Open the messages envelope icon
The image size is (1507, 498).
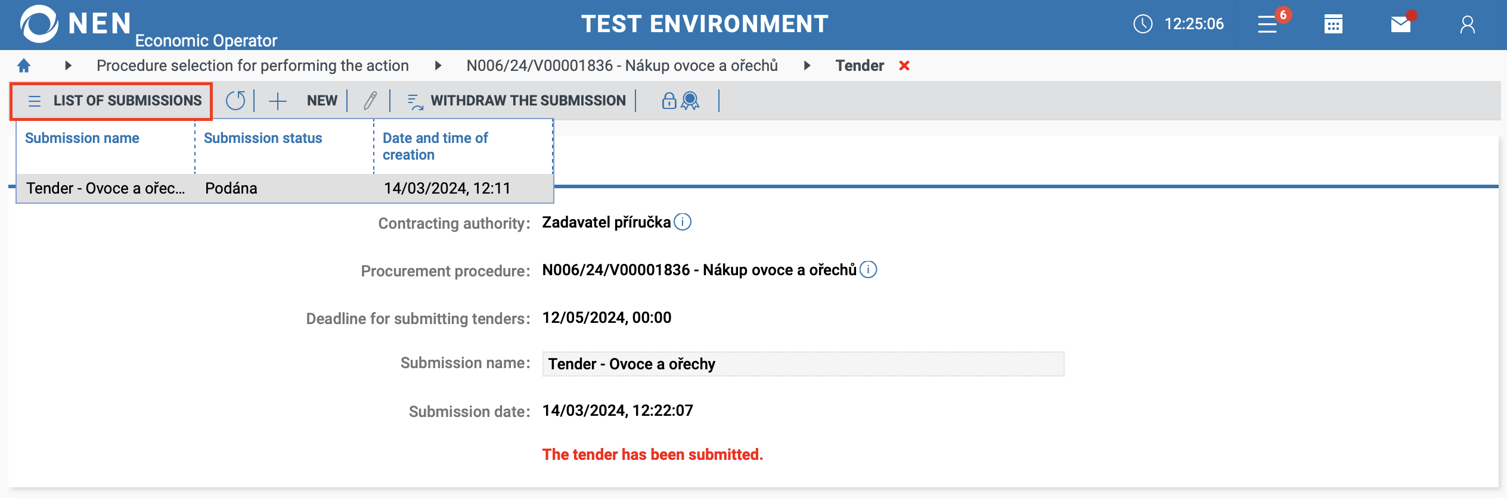coord(1400,24)
